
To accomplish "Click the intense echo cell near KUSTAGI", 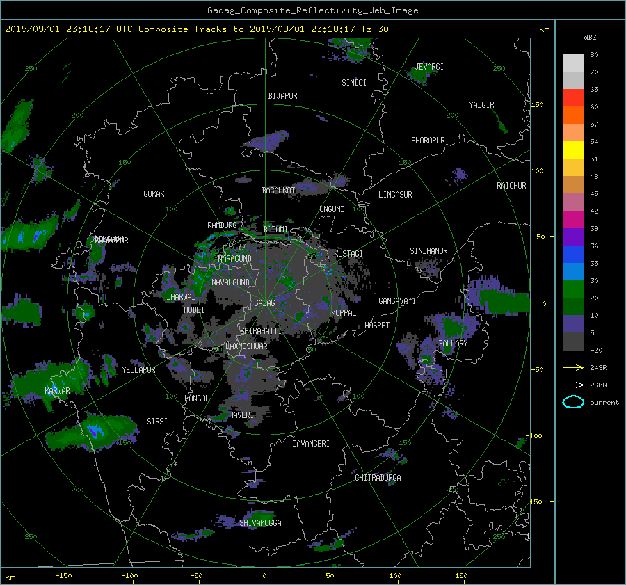I will pyautogui.click(x=327, y=270).
